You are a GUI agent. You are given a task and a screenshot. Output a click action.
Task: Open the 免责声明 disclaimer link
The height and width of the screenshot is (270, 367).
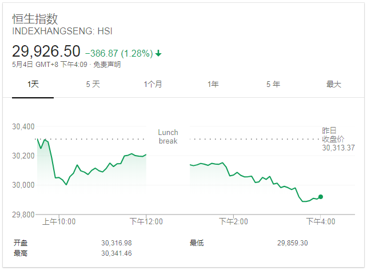[x=107, y=65]
